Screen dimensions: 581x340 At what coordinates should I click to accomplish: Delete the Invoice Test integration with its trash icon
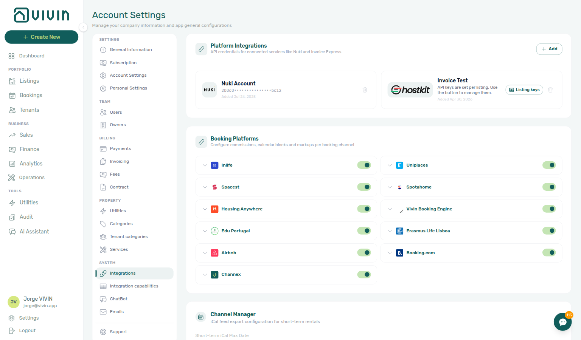550,90
